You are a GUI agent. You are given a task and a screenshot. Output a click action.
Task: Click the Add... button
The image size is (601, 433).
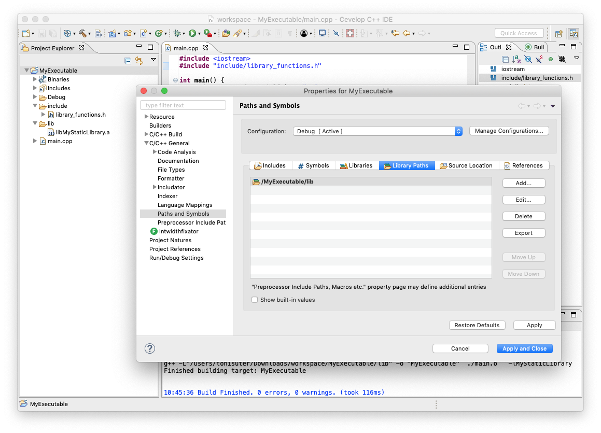[x=524, y=183]
